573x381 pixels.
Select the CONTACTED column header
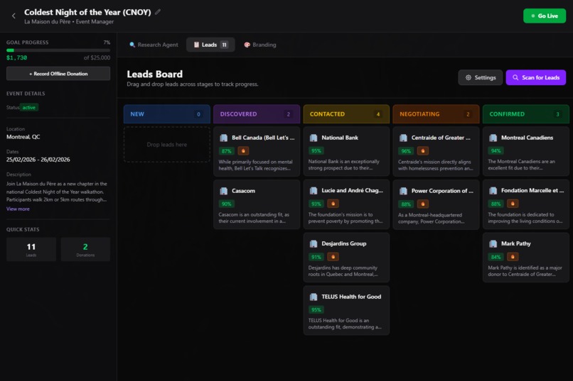(x=346, y=114)
